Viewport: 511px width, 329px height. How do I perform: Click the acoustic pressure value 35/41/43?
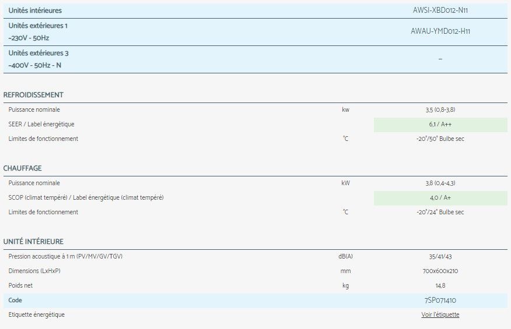[x=440, y=256]
